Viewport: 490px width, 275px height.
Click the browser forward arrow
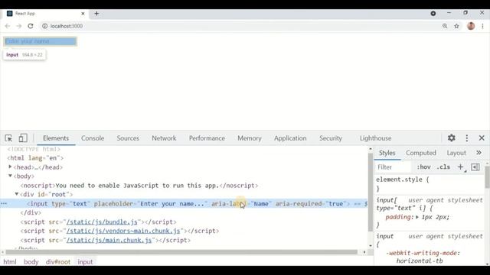pos(19,26)
